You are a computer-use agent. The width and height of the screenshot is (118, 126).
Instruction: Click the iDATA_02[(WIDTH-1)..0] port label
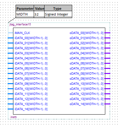(31, 48)
